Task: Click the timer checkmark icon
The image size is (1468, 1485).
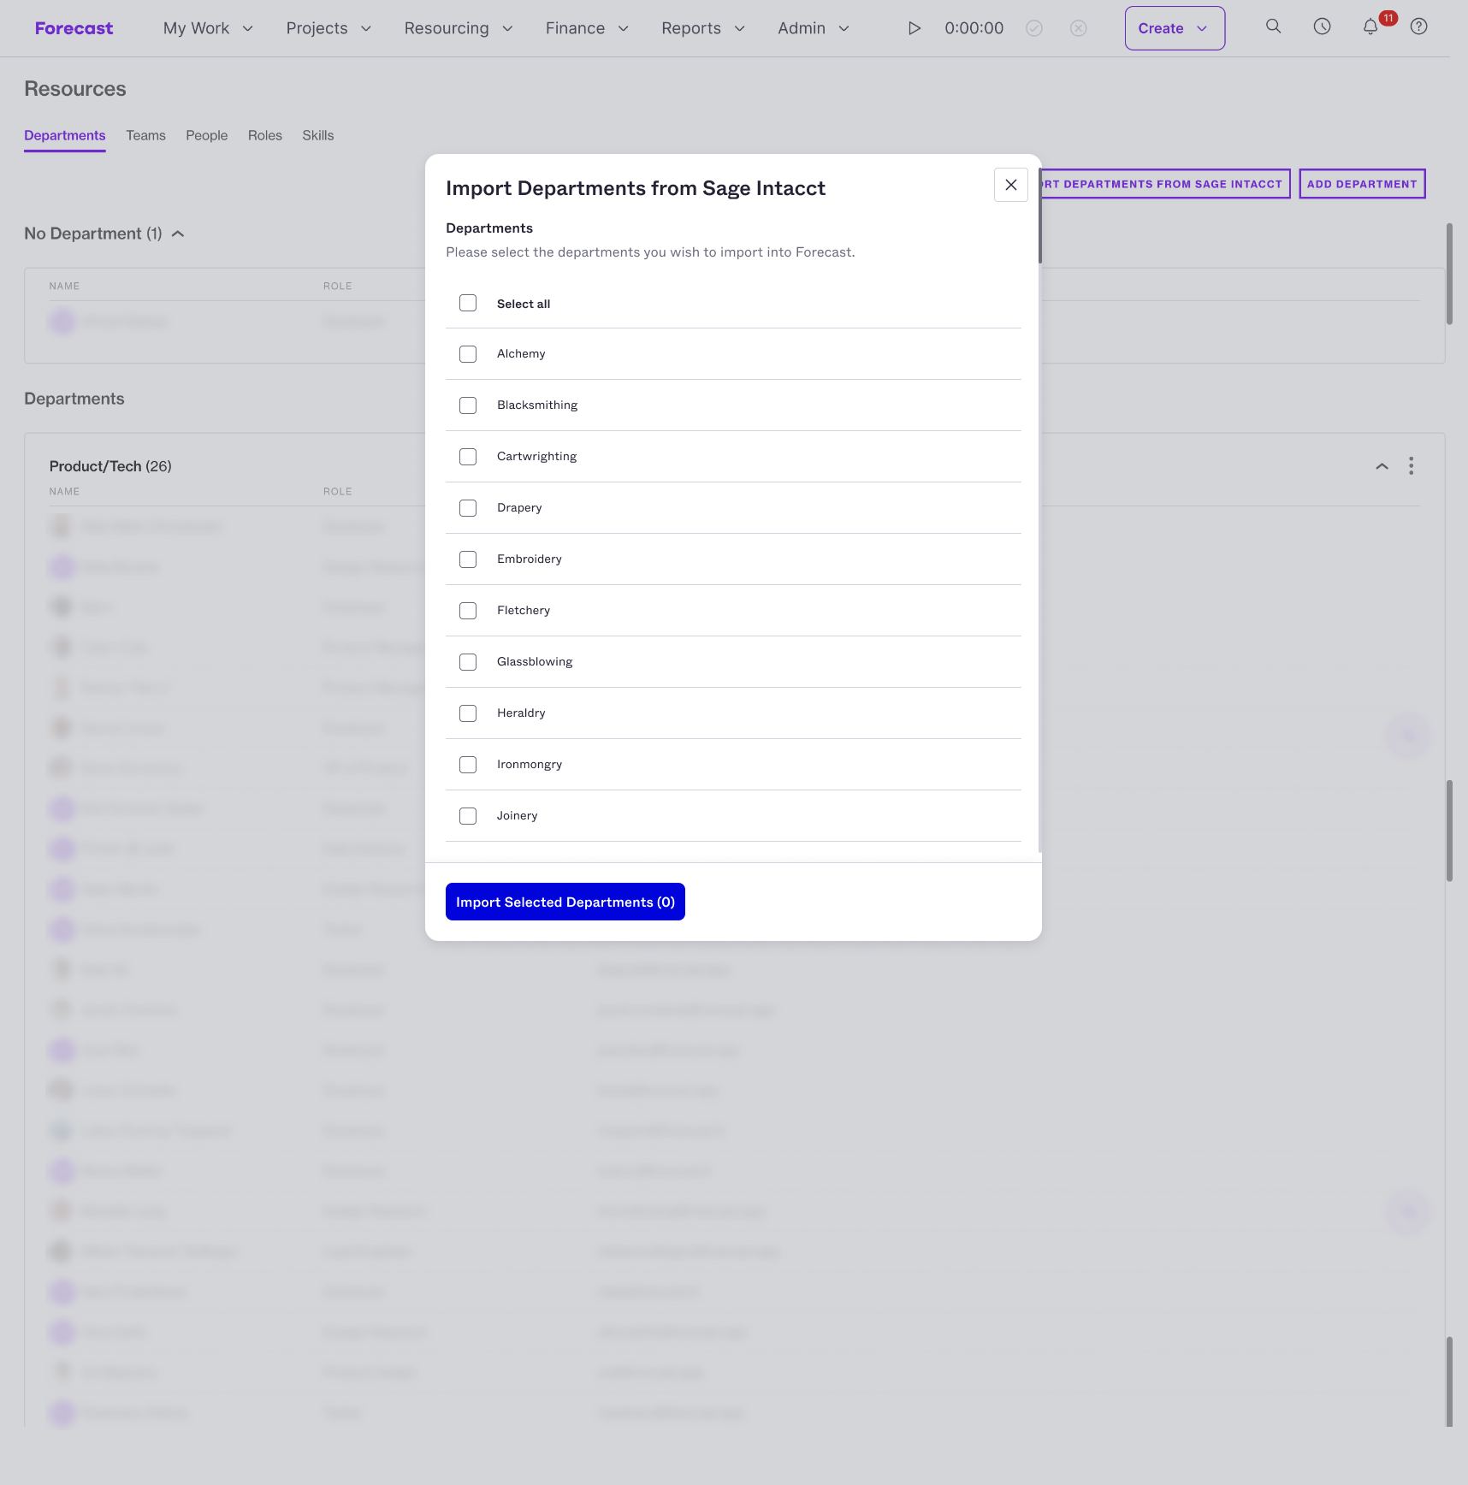Action: pos(1034,28)
